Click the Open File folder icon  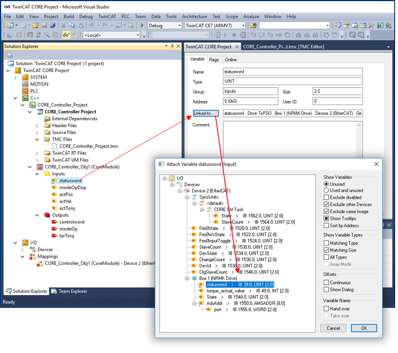point(36,25)
